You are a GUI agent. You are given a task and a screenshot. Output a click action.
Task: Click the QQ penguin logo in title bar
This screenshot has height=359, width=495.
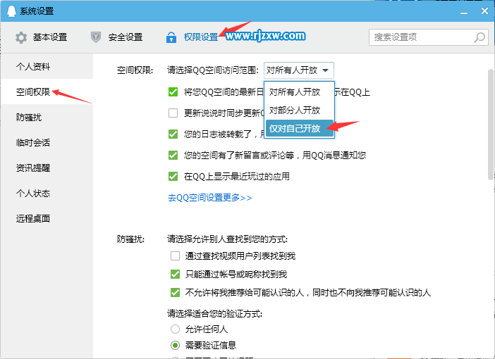[11, 11]
